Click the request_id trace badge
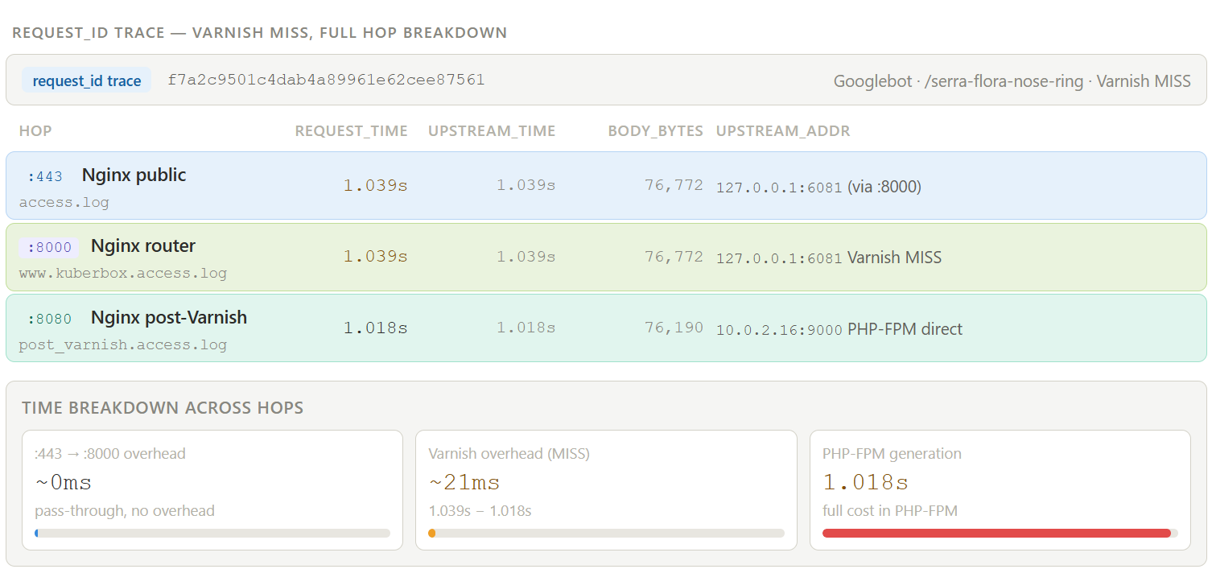Image resolution: width=1212 pixels, height=569 pixels. (86, 80)
